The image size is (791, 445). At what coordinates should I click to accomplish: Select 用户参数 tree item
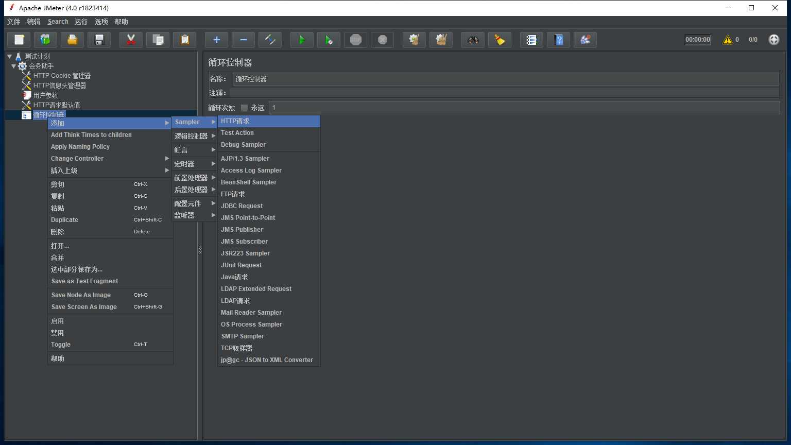pos(45,95)
